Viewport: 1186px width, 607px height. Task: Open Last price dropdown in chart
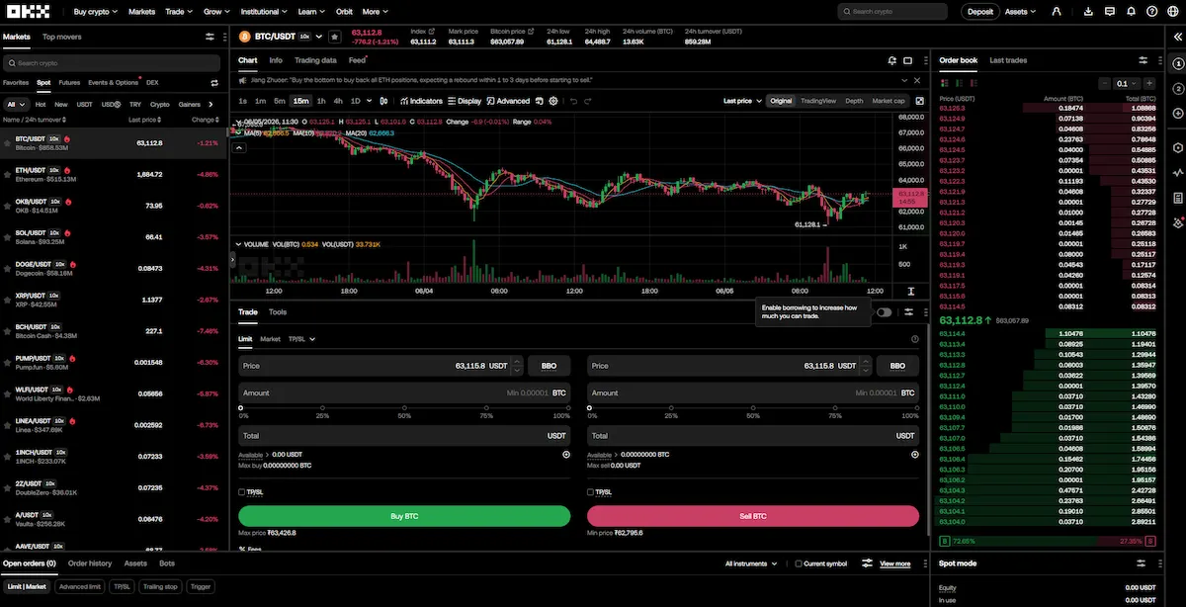pyautogui.click(x=743, y=101)
